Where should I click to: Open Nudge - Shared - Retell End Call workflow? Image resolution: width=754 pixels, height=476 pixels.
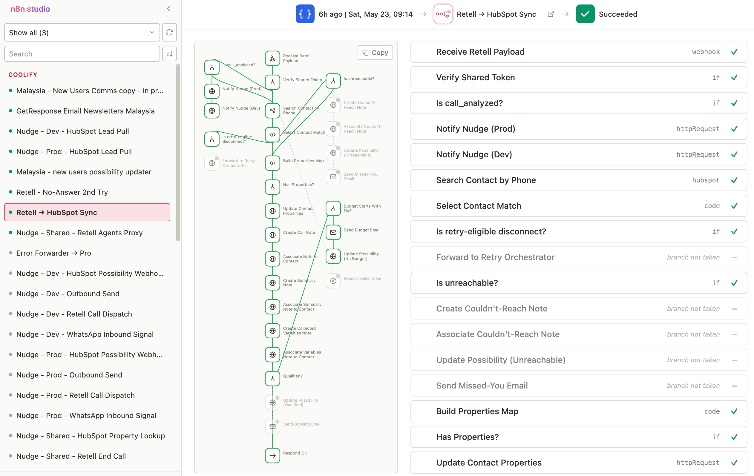pos(87,456)
